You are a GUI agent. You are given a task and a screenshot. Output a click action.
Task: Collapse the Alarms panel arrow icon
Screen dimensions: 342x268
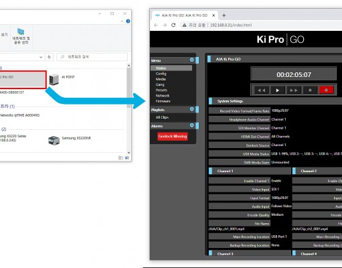(x=192, y=125)
